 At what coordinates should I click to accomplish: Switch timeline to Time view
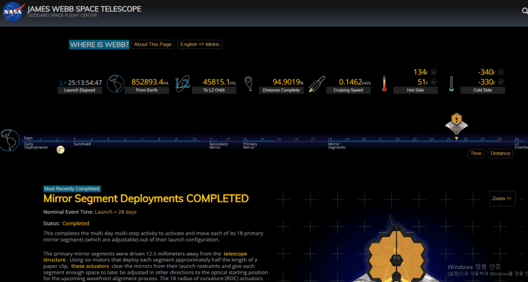point(476,153)
